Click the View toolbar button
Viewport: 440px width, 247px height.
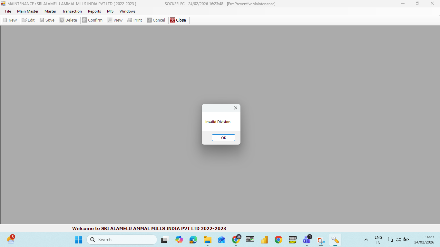pos(115,20)
